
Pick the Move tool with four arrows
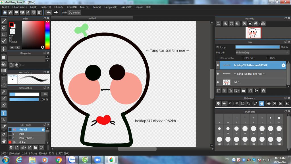pyautogui.click(x=3, y=49)
